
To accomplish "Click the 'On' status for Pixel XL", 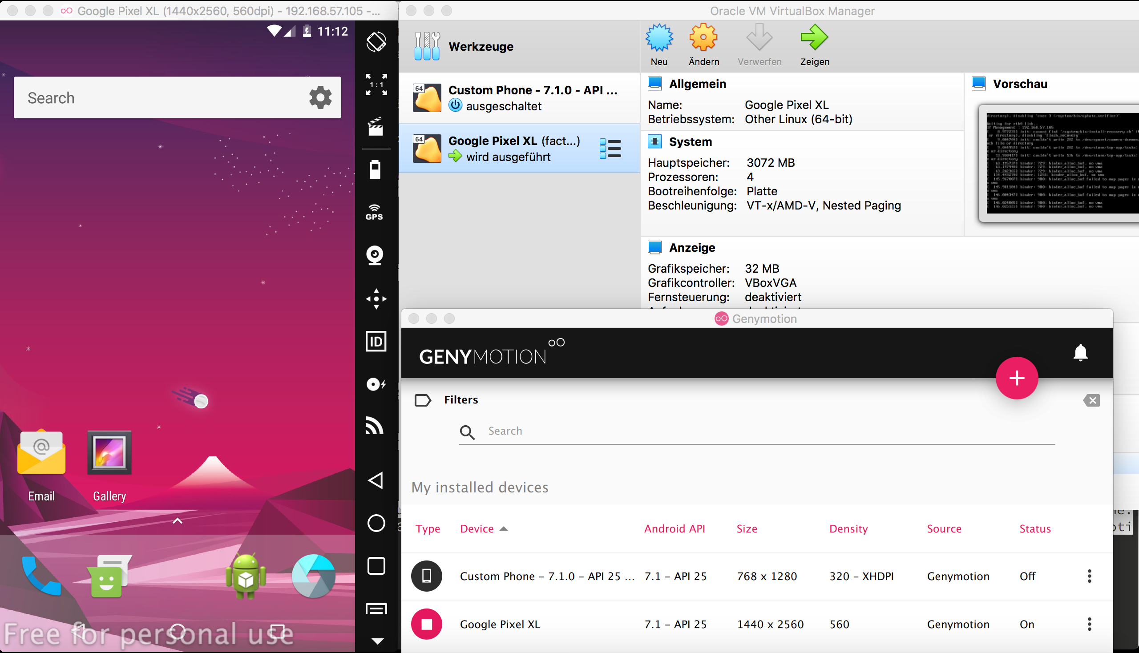I will click(1027, 624).
